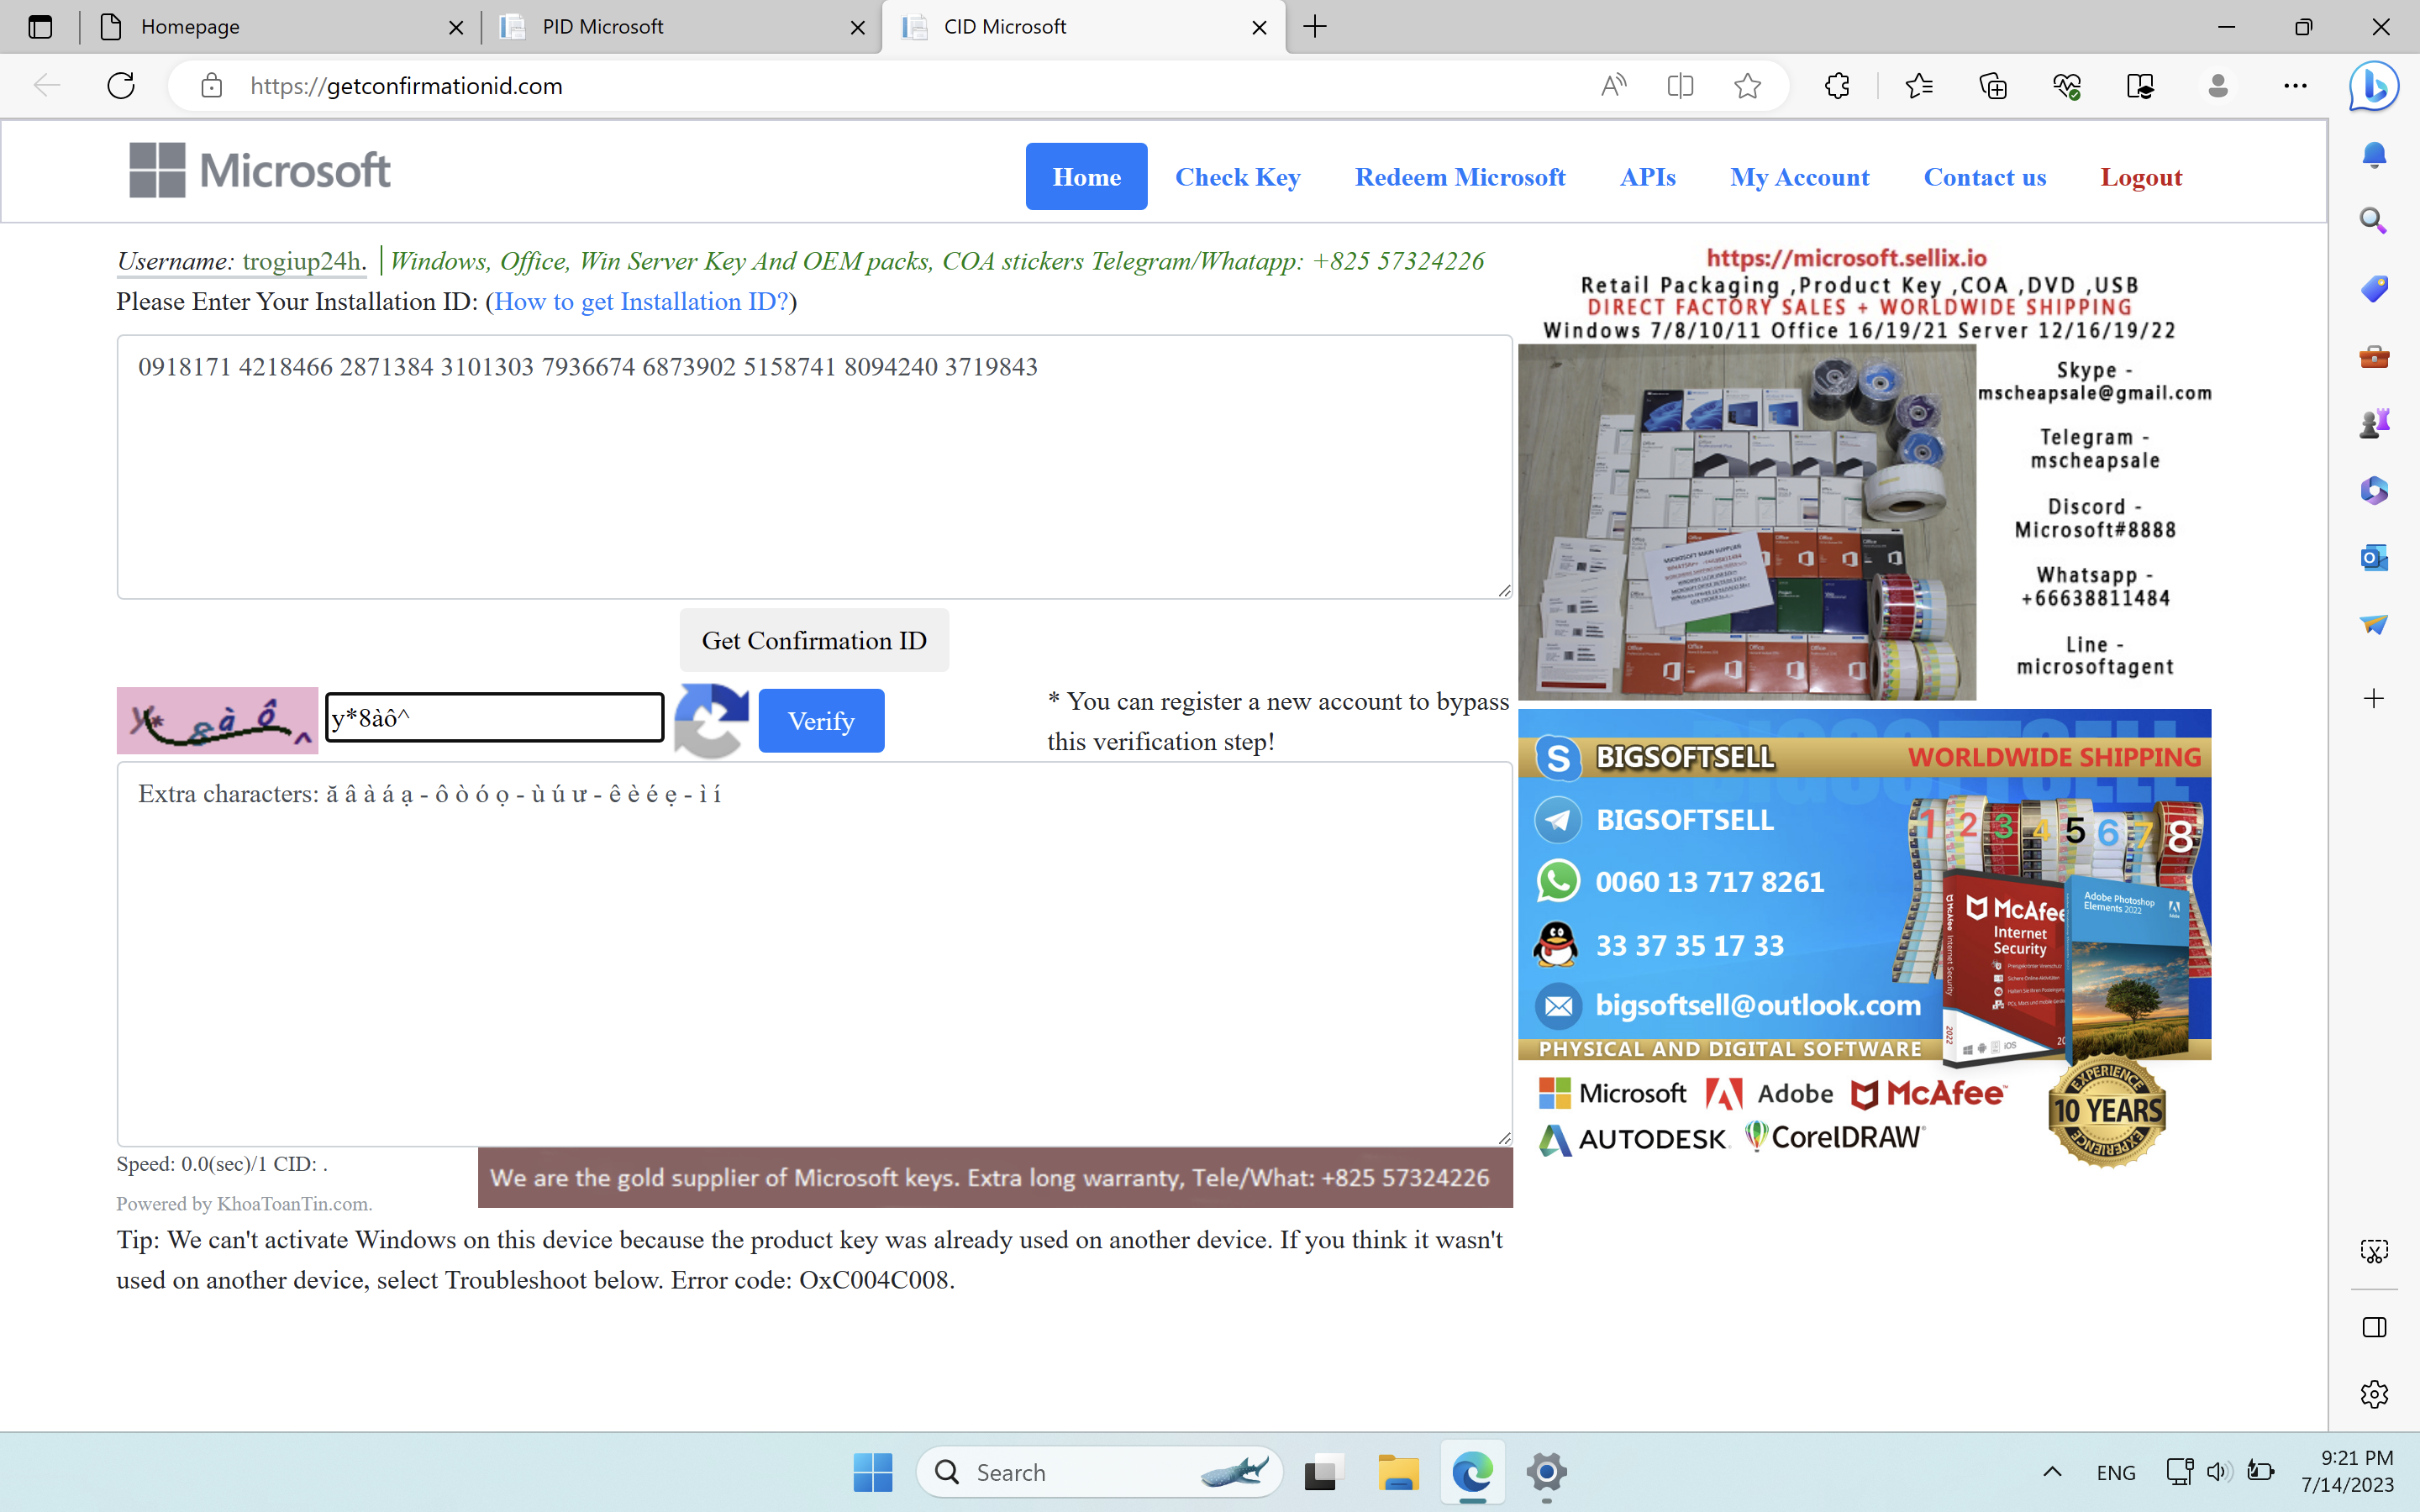Click the captcha refresh arrows icon
The height and width of the screenshot is (1512, 2420).
click(711, 720)
